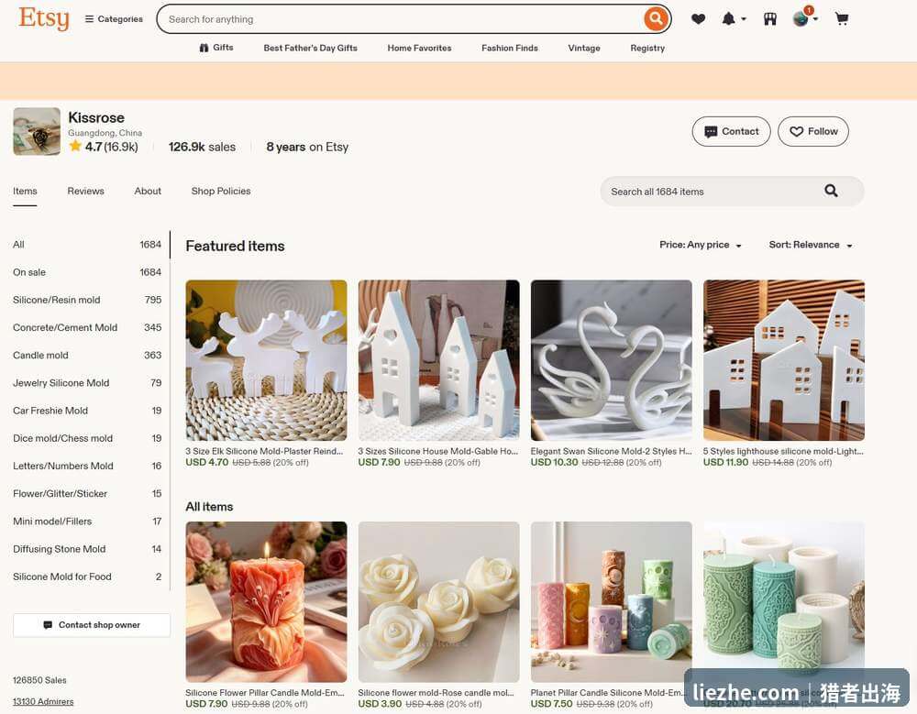Select the Items tab
The width and height of the screenshot is (917, 714).
[x=25, y=192]
